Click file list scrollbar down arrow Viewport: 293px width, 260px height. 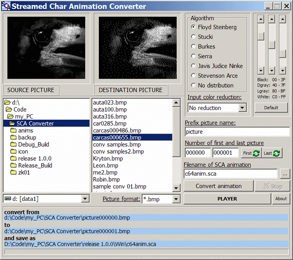tap(176, 188)
